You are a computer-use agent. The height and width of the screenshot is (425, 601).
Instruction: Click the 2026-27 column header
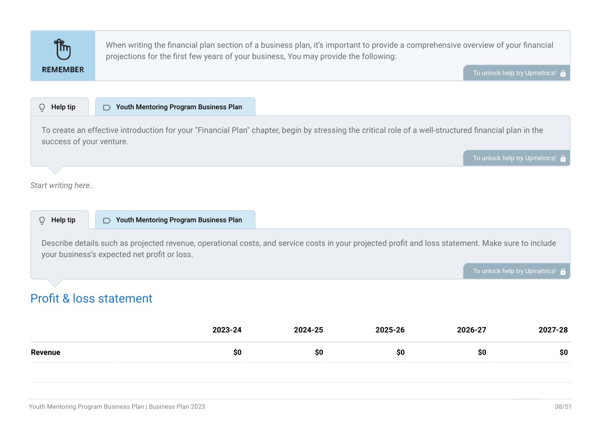click(x=471, y=330)
